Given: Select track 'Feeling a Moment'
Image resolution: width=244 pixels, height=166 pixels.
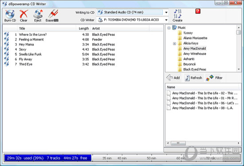Looking at the screenshot, I should coord(31,39).
